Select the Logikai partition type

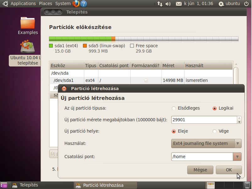tap(215, 108)
